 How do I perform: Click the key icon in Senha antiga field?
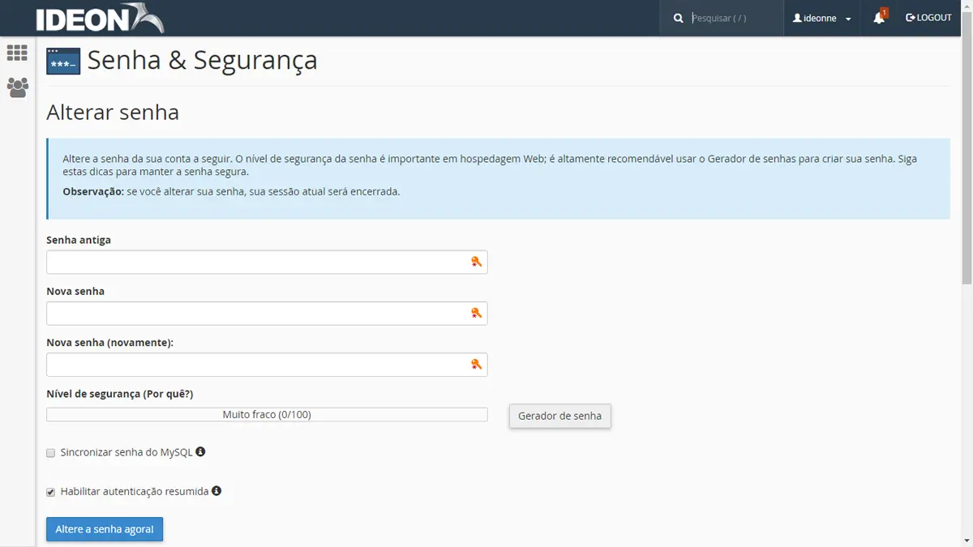click(476, 262)
